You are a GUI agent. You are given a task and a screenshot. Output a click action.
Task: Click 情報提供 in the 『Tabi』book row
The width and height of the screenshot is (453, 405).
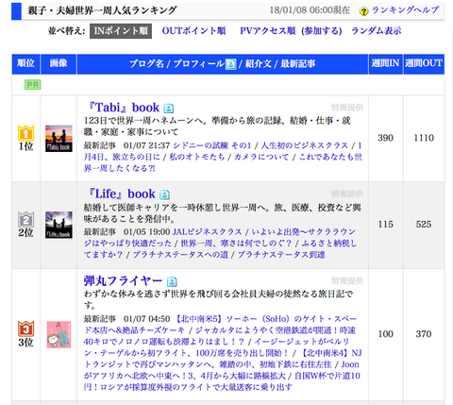click(347, 108)
